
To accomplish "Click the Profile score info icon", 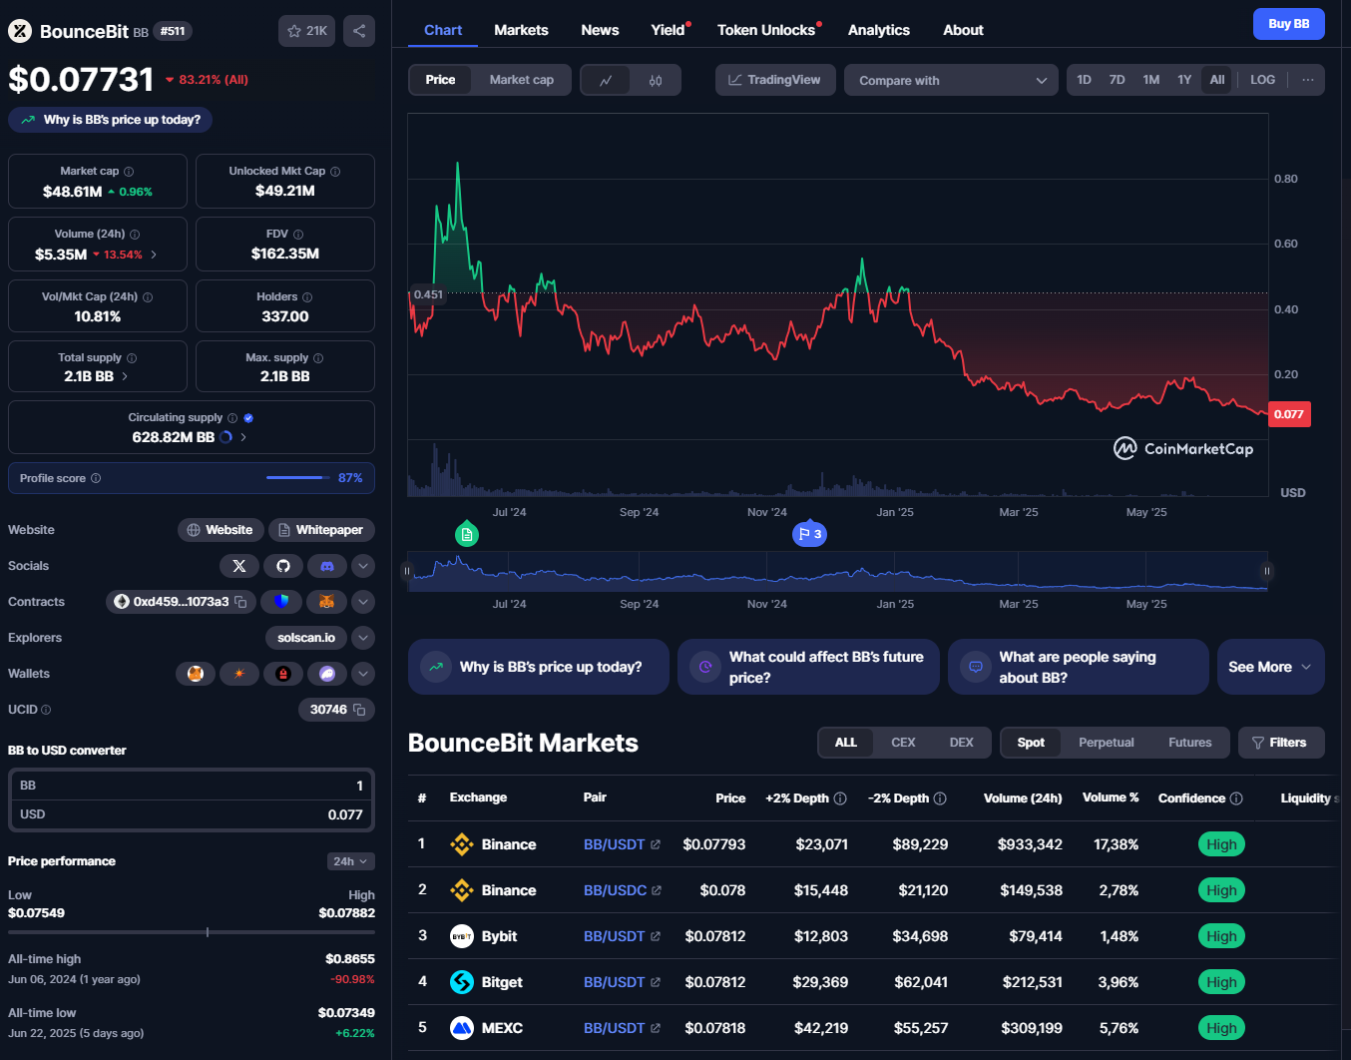I will (x=96, y=478).
